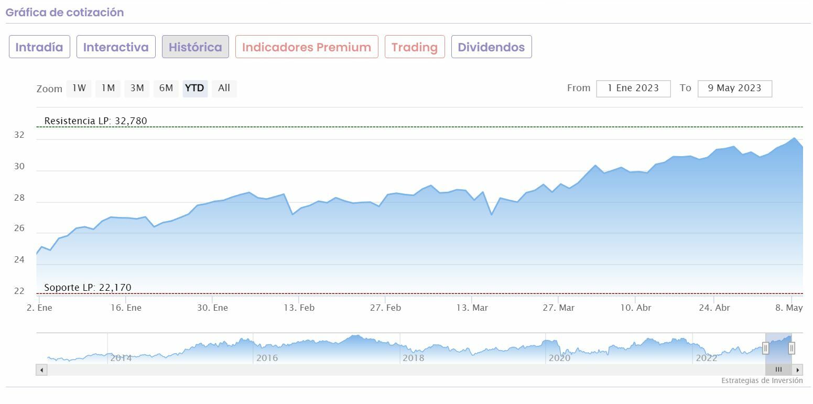Screen dimensions: 813x404
Task: Click the scrollbar right arrow button
Action: pos(797,369)
